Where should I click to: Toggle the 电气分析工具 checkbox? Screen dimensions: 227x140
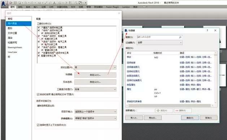click(x=42, y=44)
